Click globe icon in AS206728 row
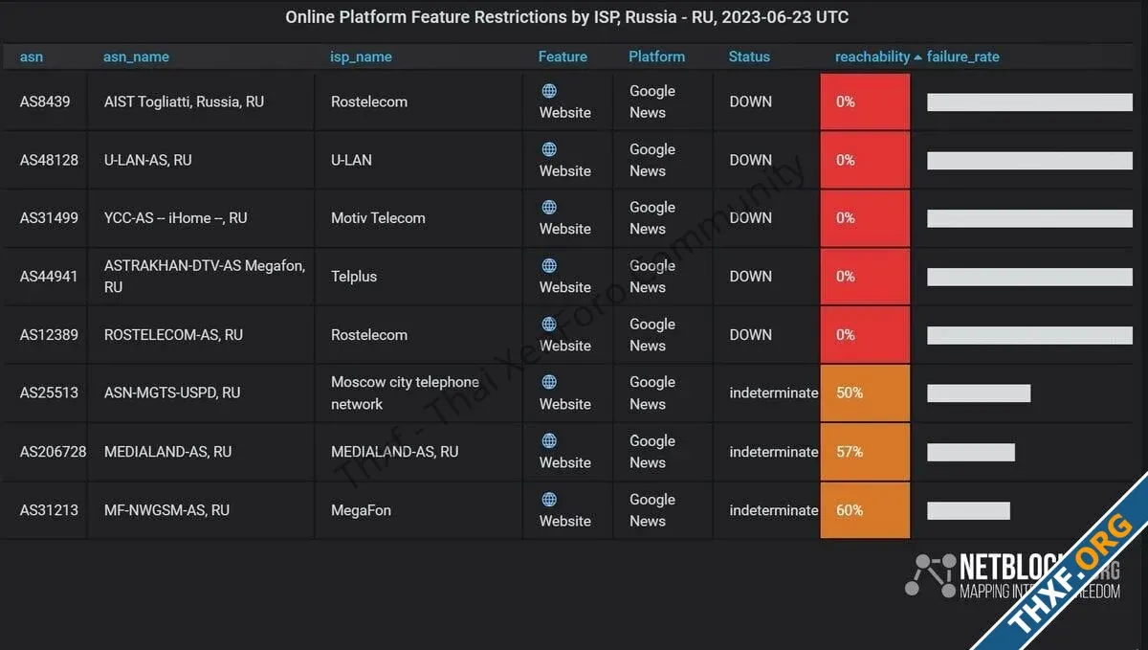Screen dimensions: 1148x650 tap(549, 440)
